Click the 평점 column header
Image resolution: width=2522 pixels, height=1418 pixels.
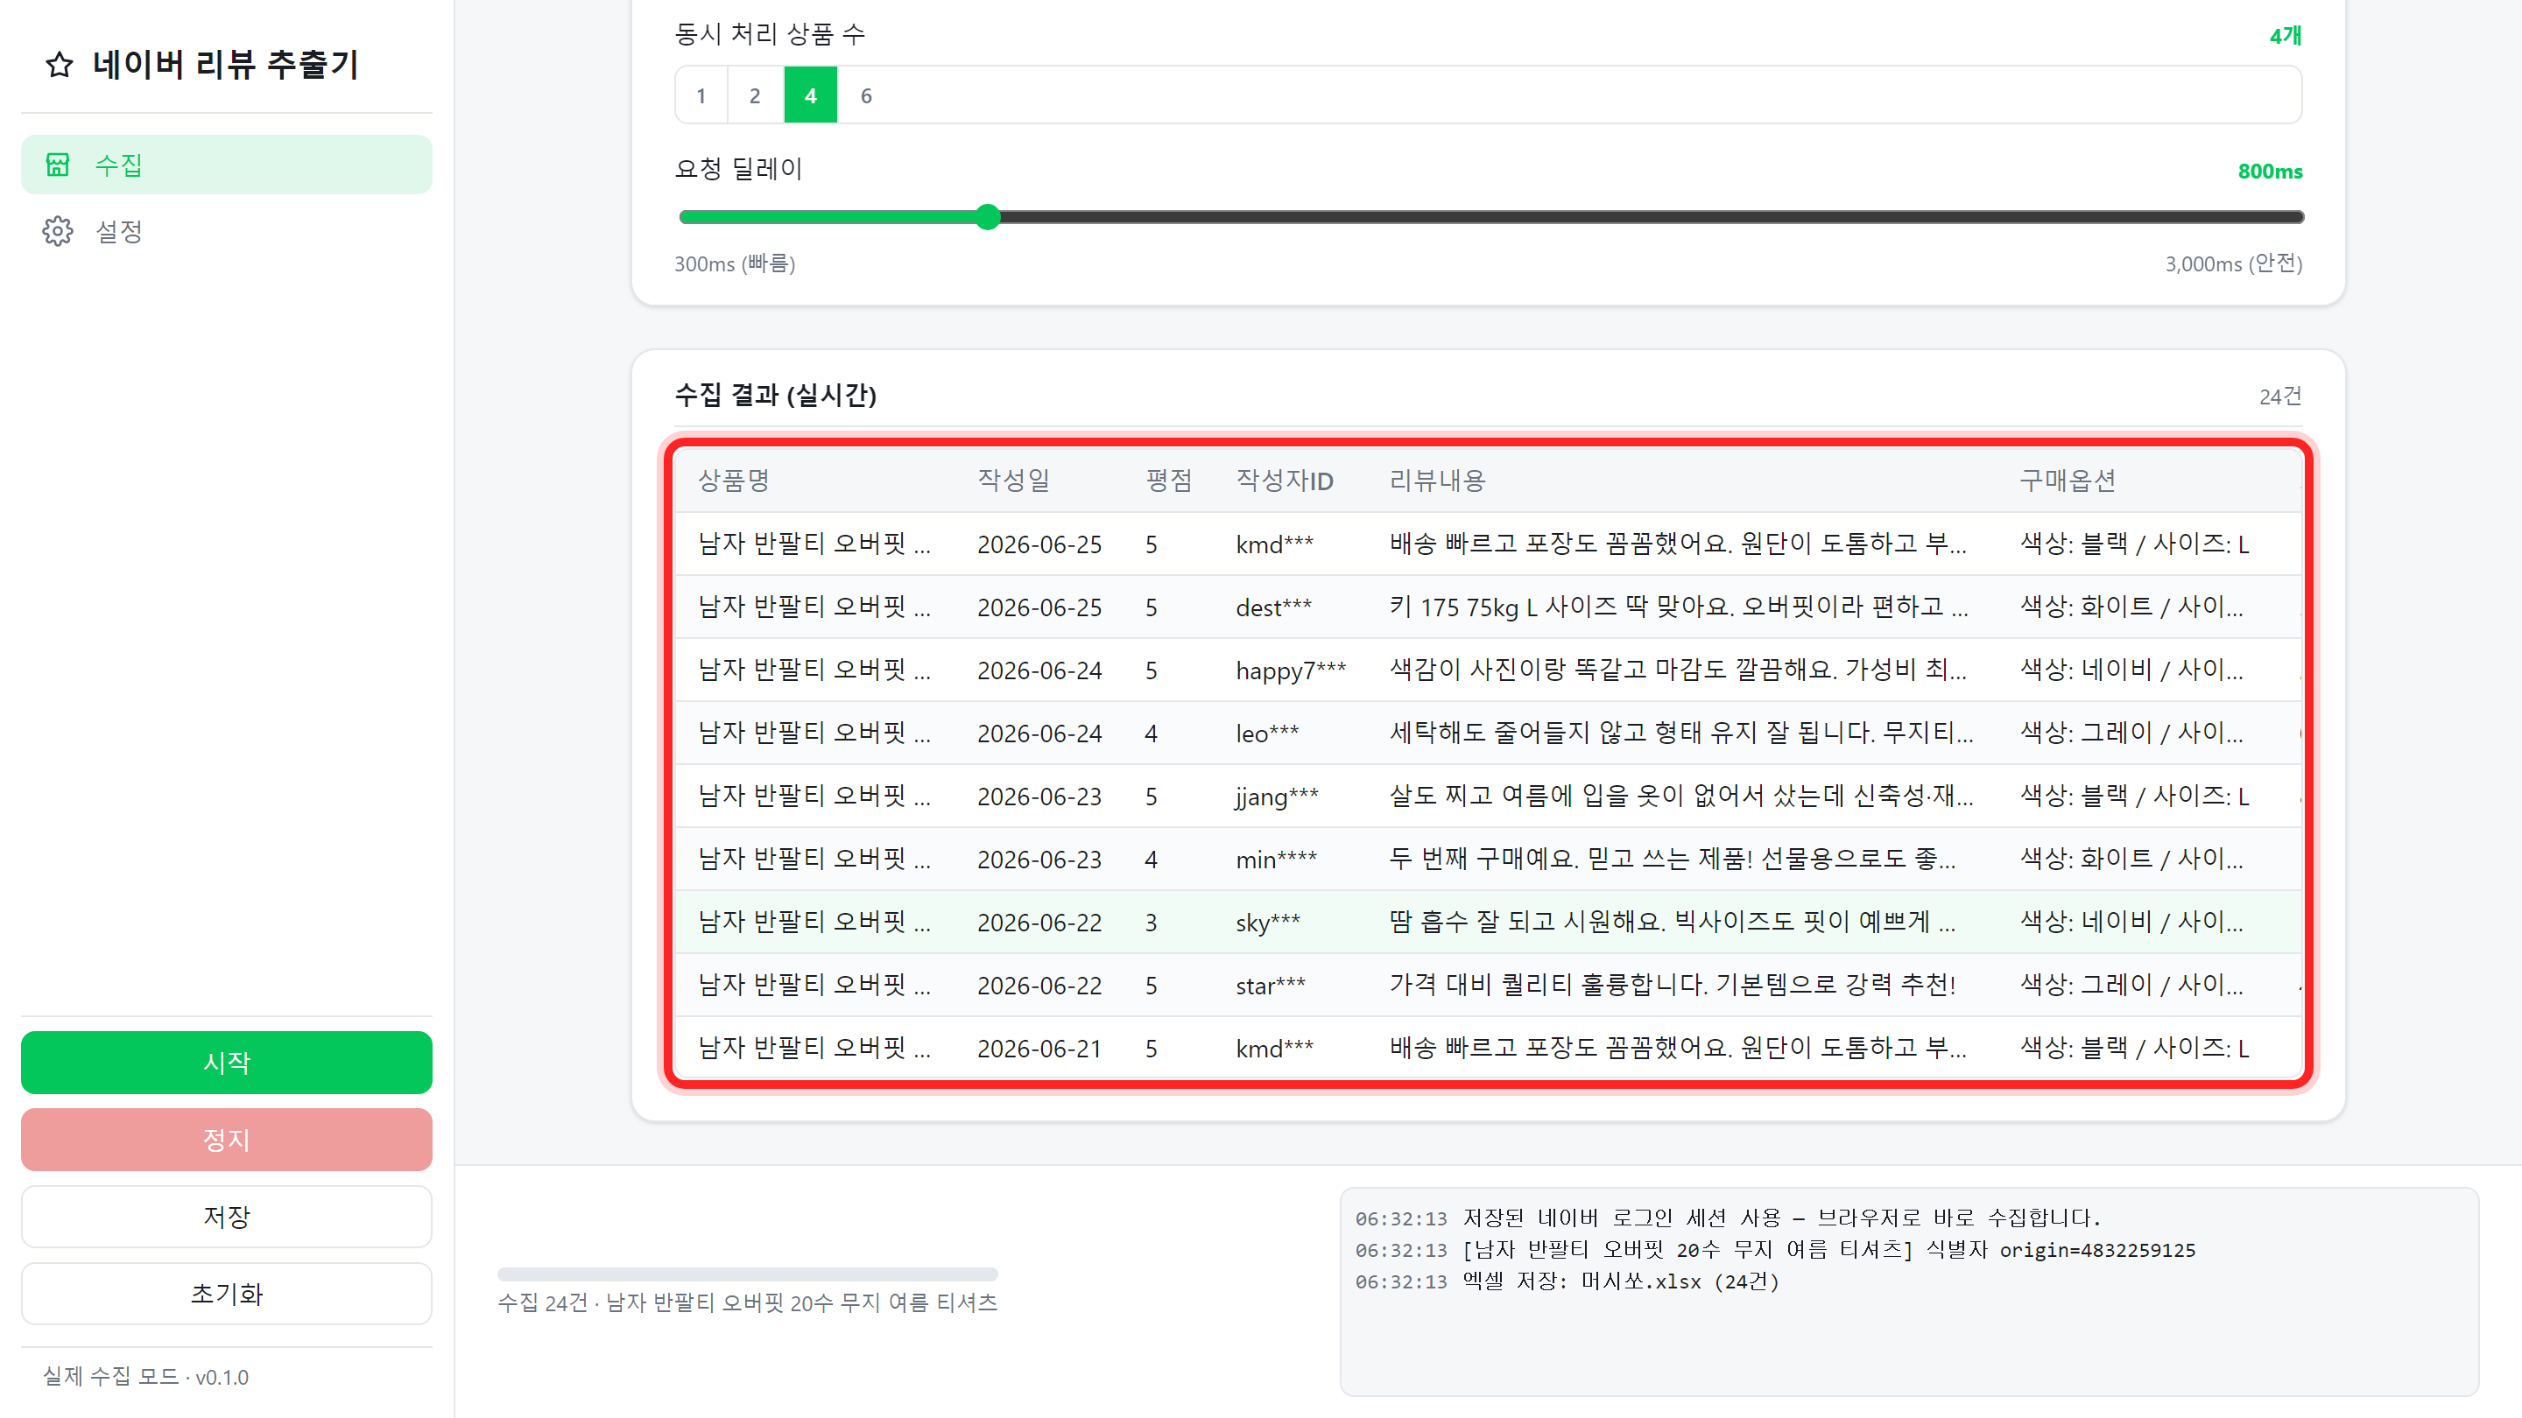point(1169,480)
